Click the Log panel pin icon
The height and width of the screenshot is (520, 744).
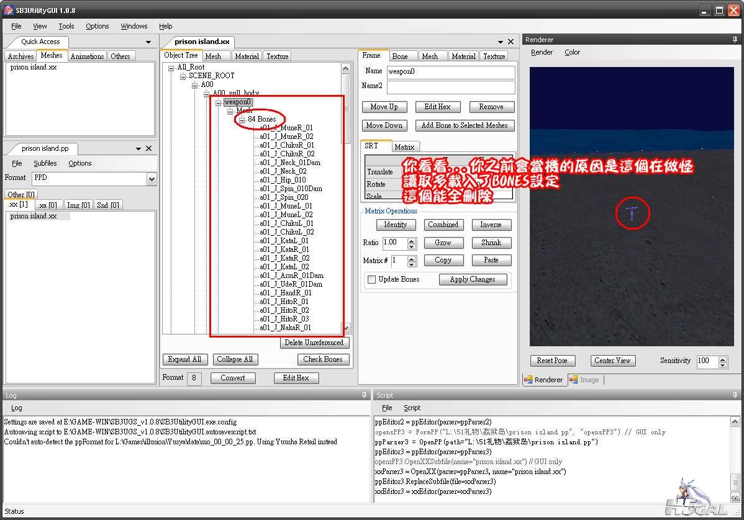click(364, 395)
